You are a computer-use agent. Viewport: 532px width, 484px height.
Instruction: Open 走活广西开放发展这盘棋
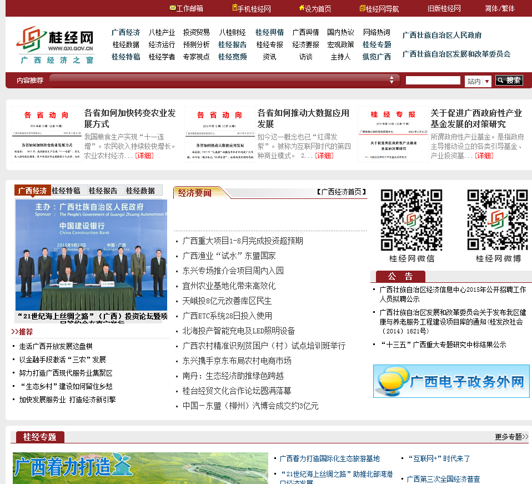[x=56, y=346]
